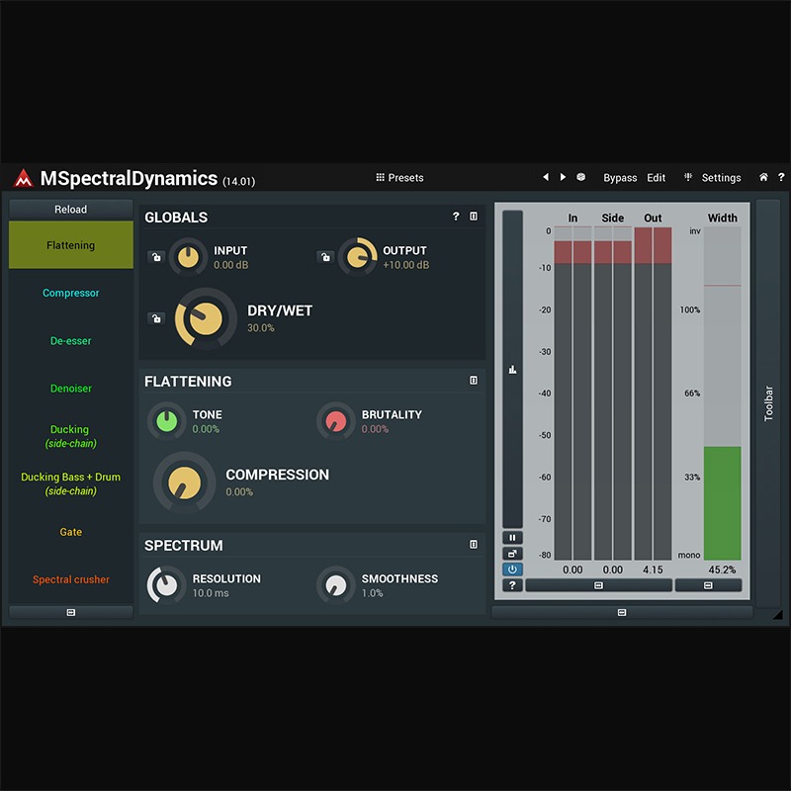Viewport: 791px width, 791px height.
Task: Click the In meter column label
Action: 572,218
